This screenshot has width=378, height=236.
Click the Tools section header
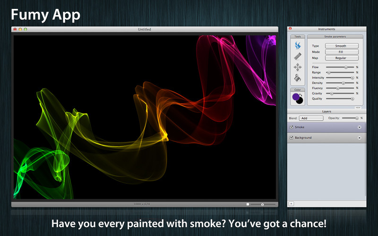298,37
